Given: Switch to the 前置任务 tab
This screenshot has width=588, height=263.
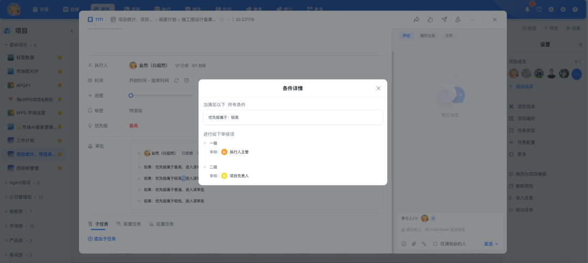Looking at the screenshot, I should 128,224.
